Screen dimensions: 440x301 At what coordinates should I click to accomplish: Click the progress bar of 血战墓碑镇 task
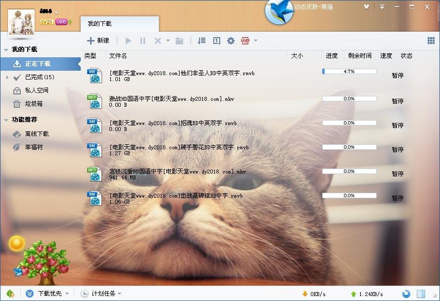349,196
